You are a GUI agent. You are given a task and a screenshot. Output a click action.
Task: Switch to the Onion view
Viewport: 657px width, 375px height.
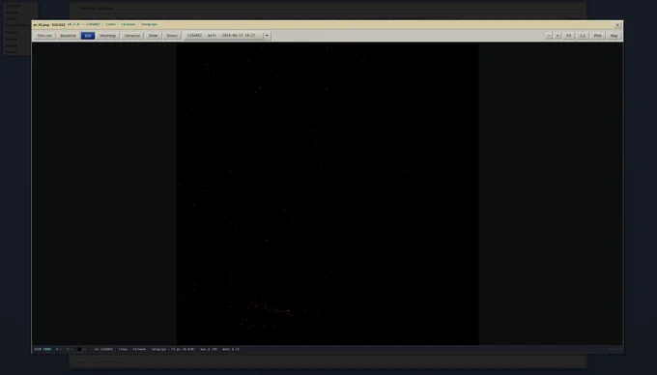tap(172, 36)
